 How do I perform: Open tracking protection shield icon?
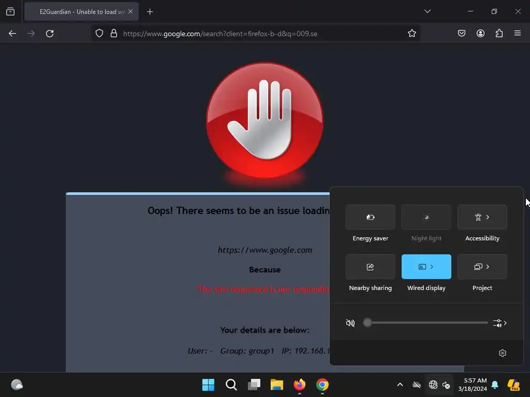pyautogui.click(x=99, y=34)
